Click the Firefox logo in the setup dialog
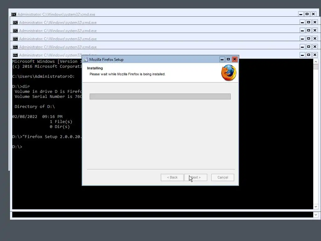Image resolution: width=321 pixels, height=241 pixels. point(229,73)
